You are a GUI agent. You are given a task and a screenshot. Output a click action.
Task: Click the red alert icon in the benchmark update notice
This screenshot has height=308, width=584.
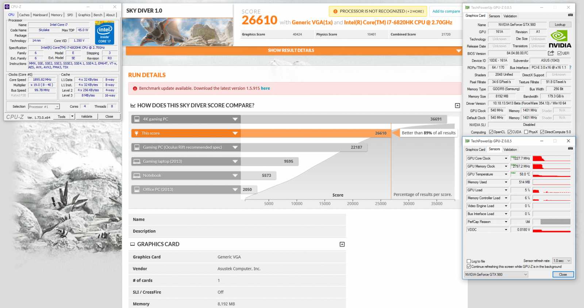[135, 88]
